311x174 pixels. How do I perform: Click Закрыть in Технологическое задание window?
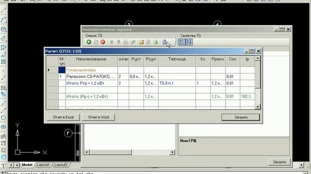pos(279,162)
